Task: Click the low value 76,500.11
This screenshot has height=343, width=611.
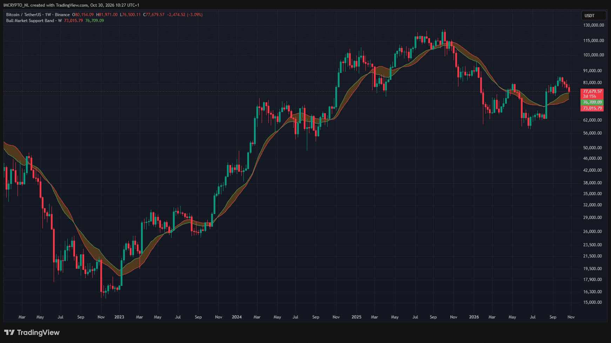Action: 132,15
